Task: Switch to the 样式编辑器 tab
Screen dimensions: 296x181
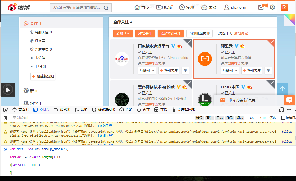Action: [x=103, y=110]
